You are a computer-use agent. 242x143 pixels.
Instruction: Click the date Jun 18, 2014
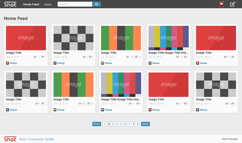[61, 104]
